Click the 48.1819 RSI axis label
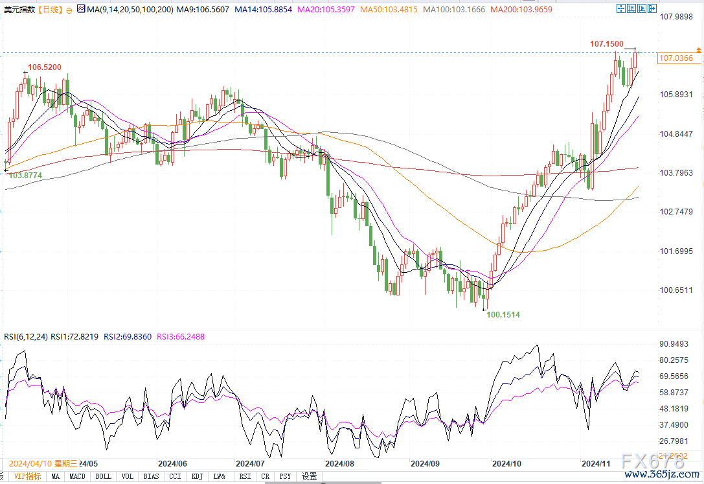The image size is (704, 484). coord(674,409)
